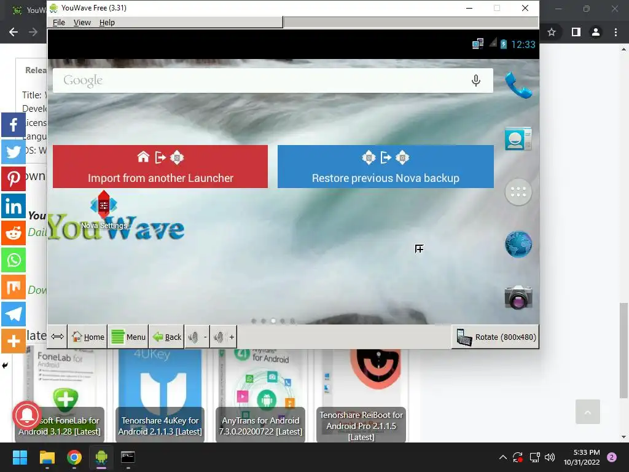629x472 pixels.
Task: Open the app drawer button
Action: (x=518, y=192)
